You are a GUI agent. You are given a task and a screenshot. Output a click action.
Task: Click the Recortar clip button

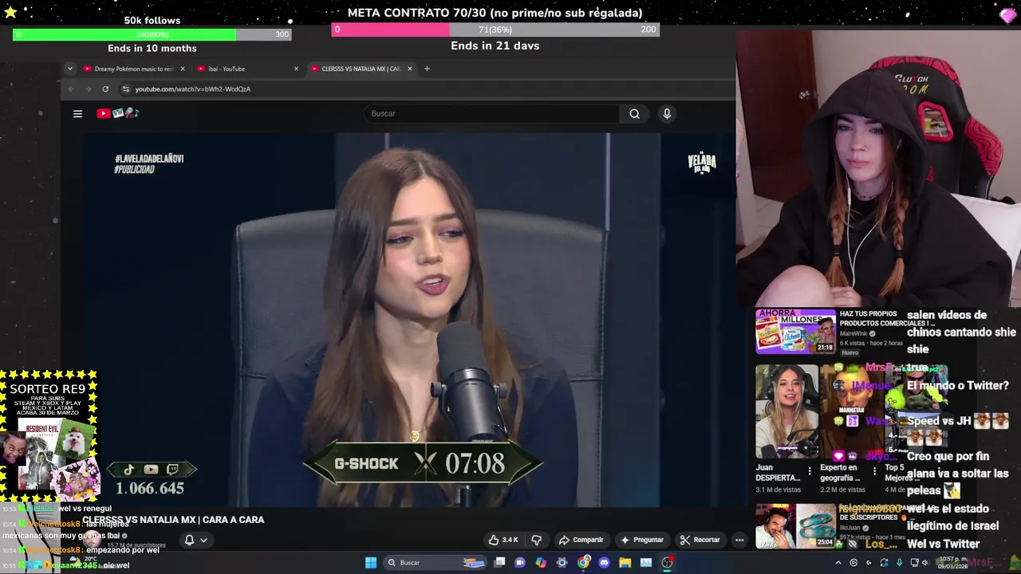click(x=700, y=540)
